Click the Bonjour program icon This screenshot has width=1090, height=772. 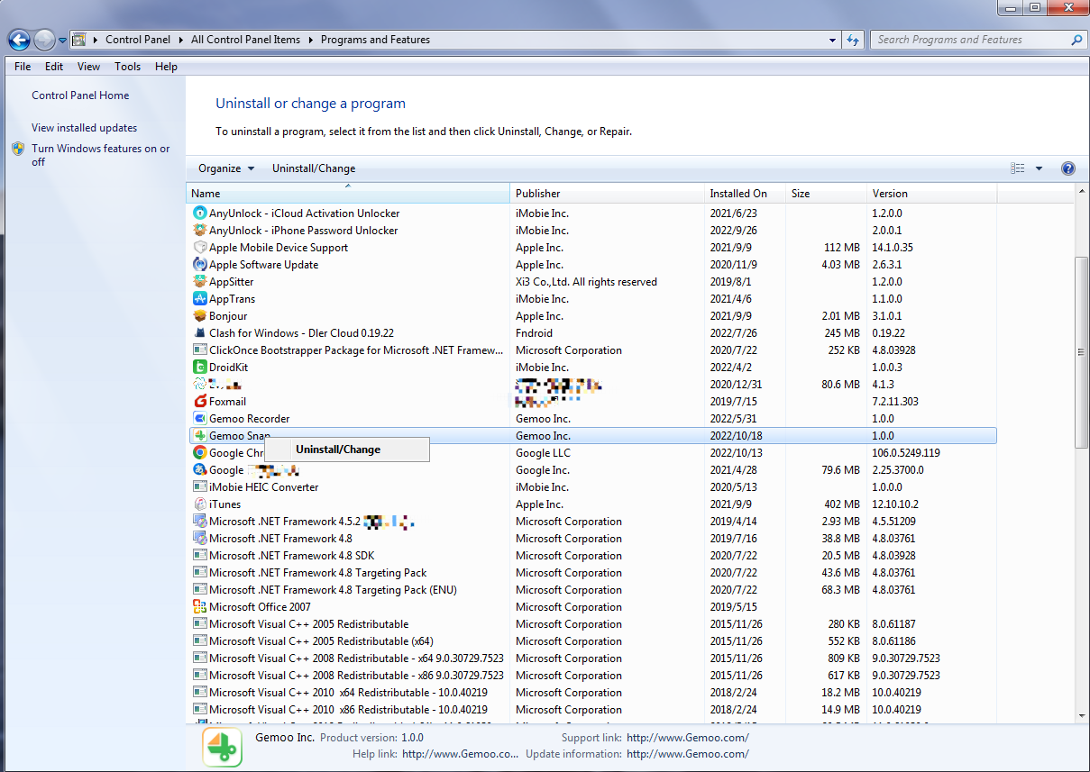click(200, 316)
